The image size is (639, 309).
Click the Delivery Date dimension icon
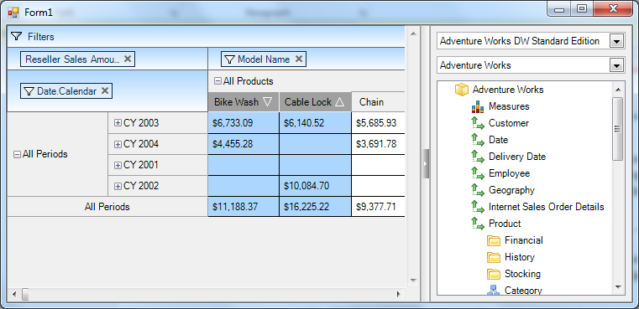click(478, 157)
